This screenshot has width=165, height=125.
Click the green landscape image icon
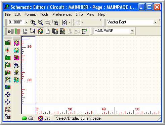tap(63, 31)
